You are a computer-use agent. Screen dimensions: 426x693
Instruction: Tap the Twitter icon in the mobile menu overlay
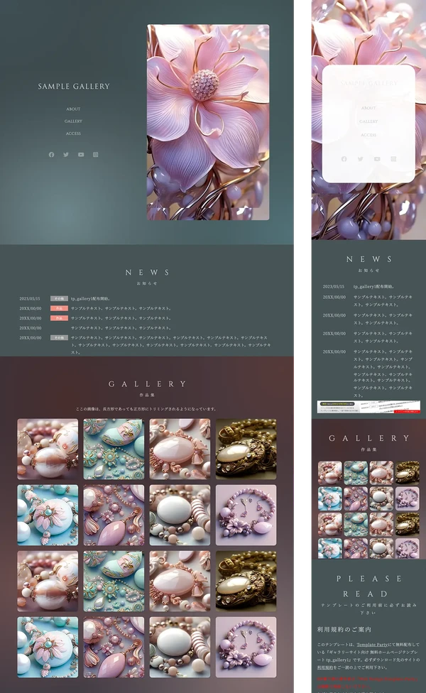coord(360,158)
